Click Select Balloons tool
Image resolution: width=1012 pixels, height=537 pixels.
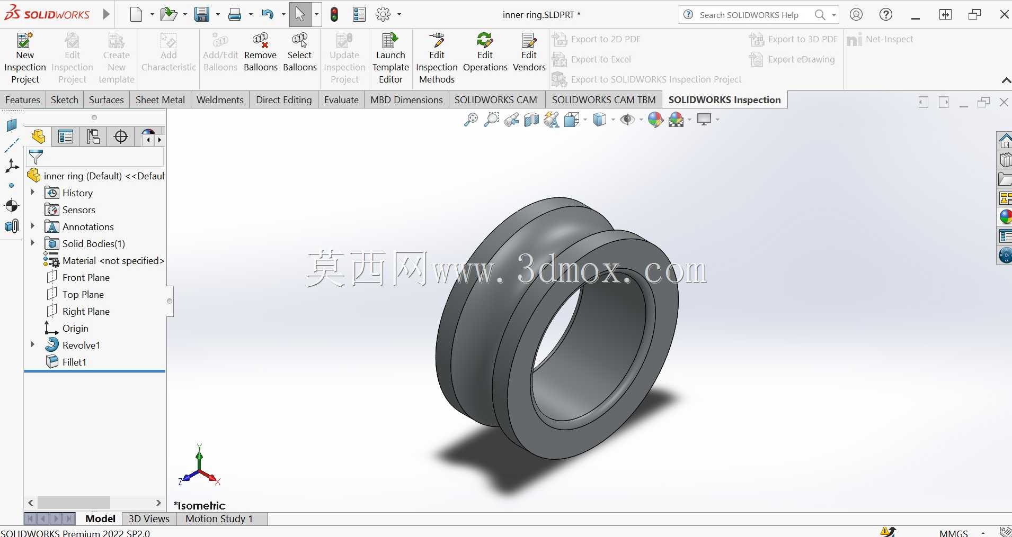point(300,52)
